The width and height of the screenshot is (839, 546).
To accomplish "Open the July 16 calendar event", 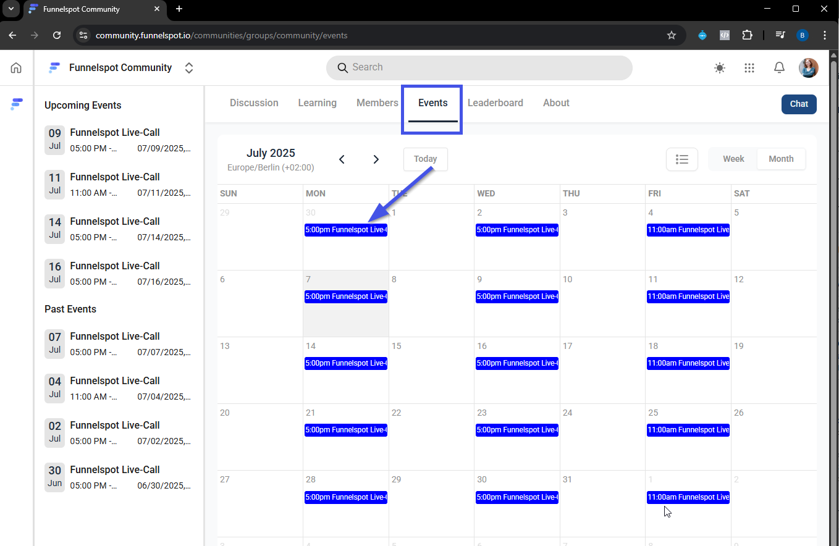I will coord(517,363).
